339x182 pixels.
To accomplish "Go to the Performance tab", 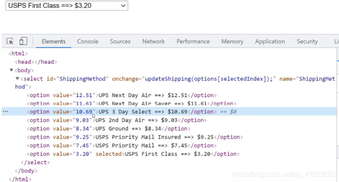I will pos(193,41).
